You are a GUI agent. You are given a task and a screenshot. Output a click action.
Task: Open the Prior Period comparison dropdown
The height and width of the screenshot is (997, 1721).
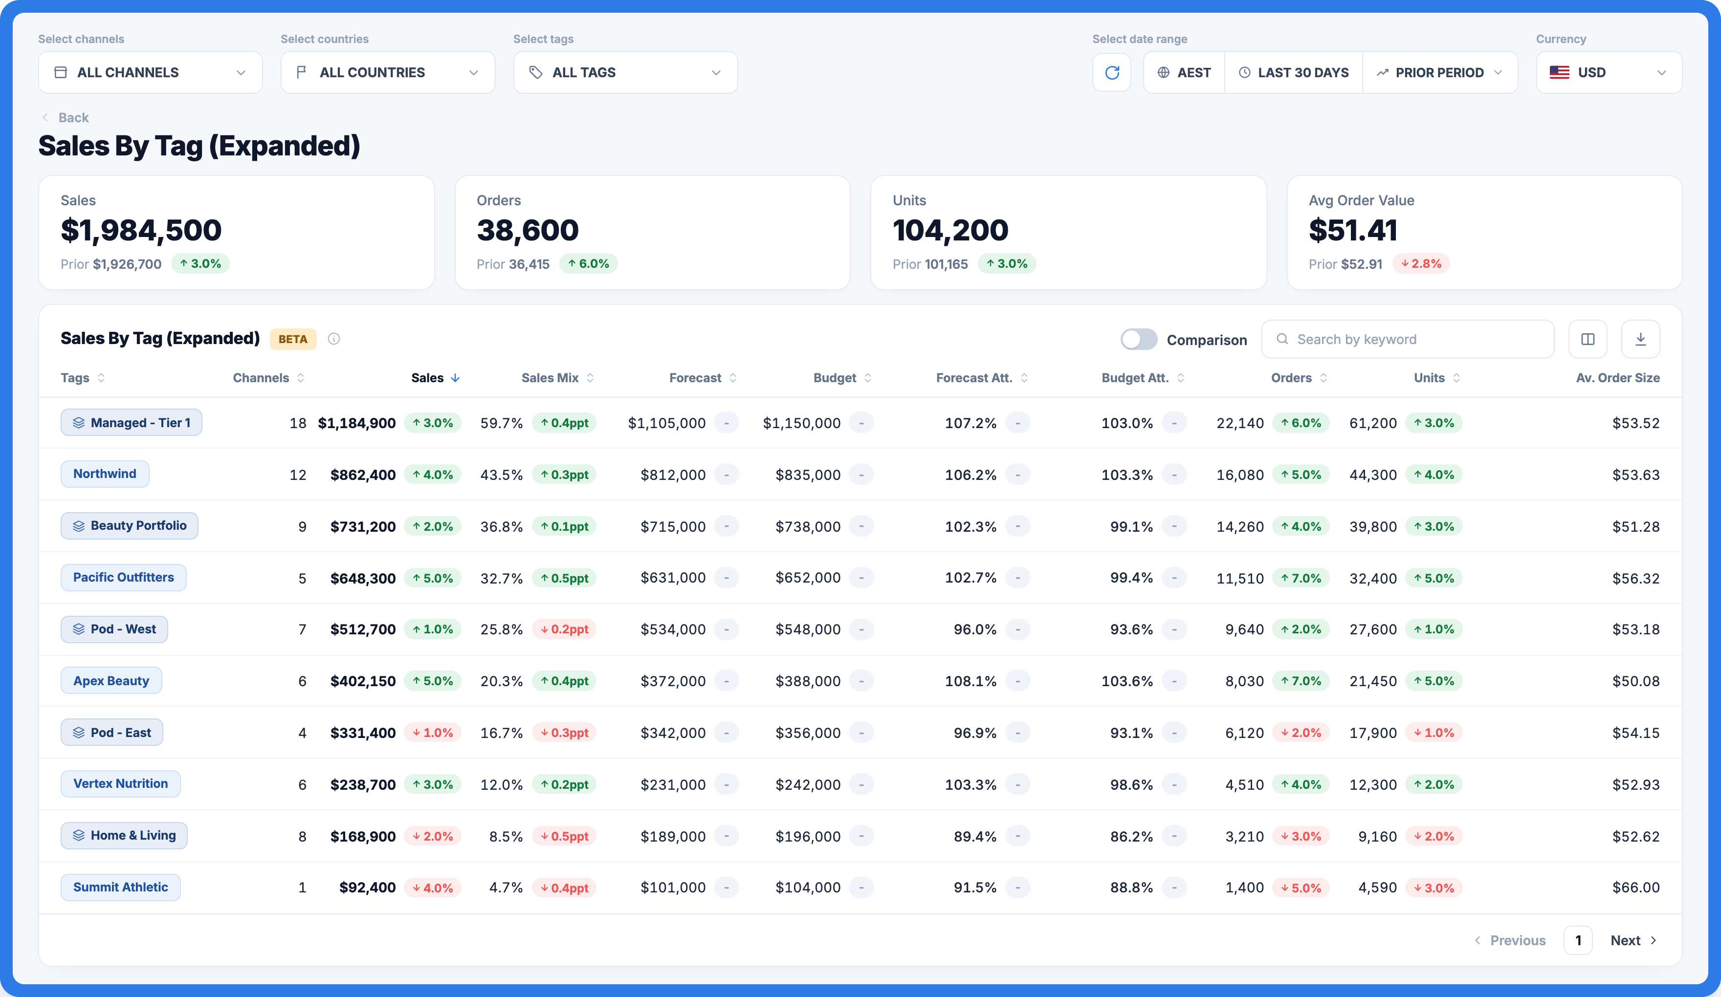coord(1440,72)
